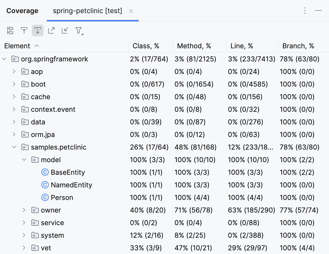This screenshot has height=254, width=329.
Task: Open the tool window options kebab menu
Action: coord(305,10)
